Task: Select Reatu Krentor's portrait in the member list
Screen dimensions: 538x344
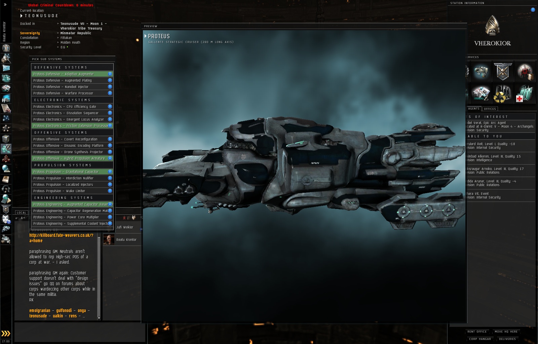Action: point(109,240)
